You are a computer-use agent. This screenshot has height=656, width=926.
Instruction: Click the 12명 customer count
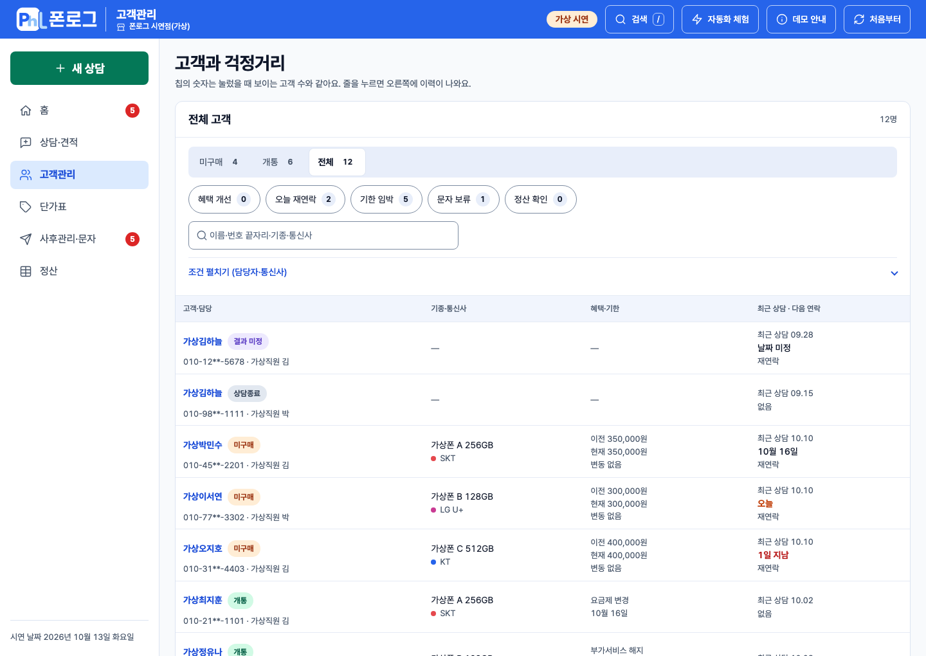click(888, 120)
